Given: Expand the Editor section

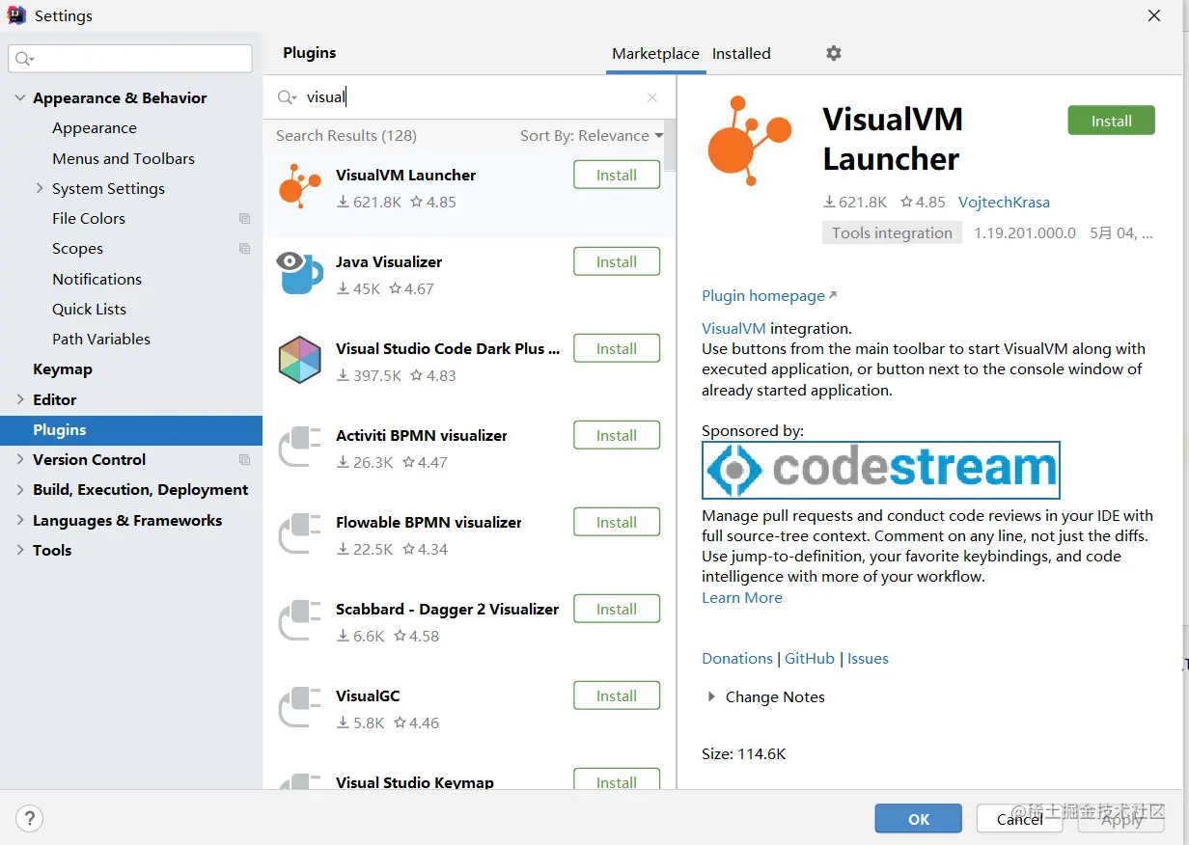Looking at the screenshot, I should click(20, 399).
